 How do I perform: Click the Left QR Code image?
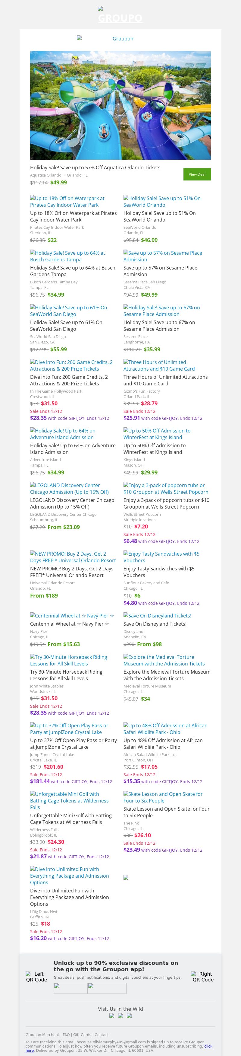click(x=36, y=976)
